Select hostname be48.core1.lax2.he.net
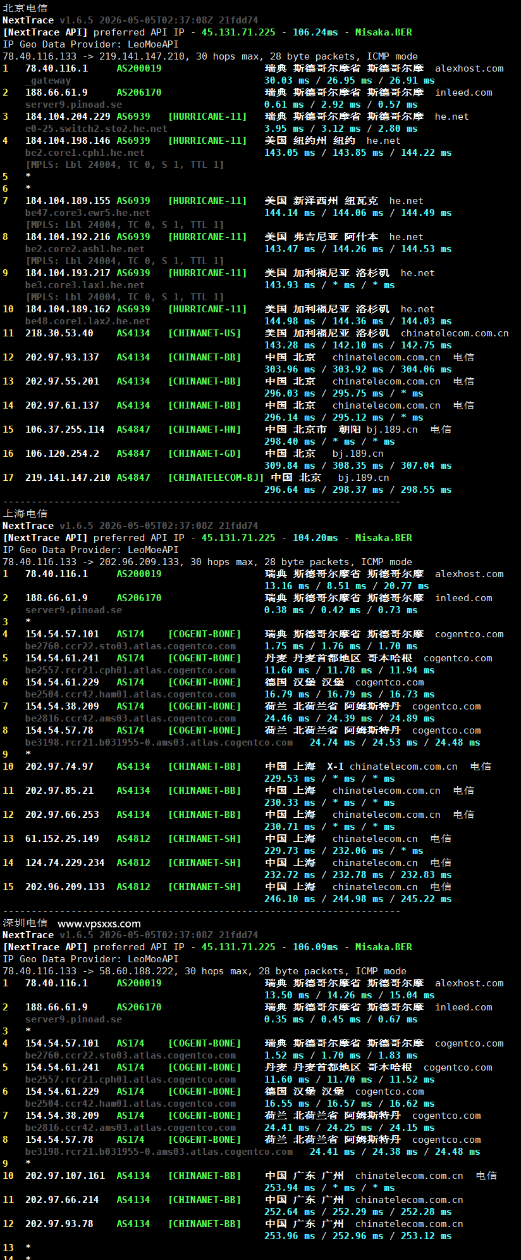This screenshot has height=1260, width=521. click(x=88, y=321)
